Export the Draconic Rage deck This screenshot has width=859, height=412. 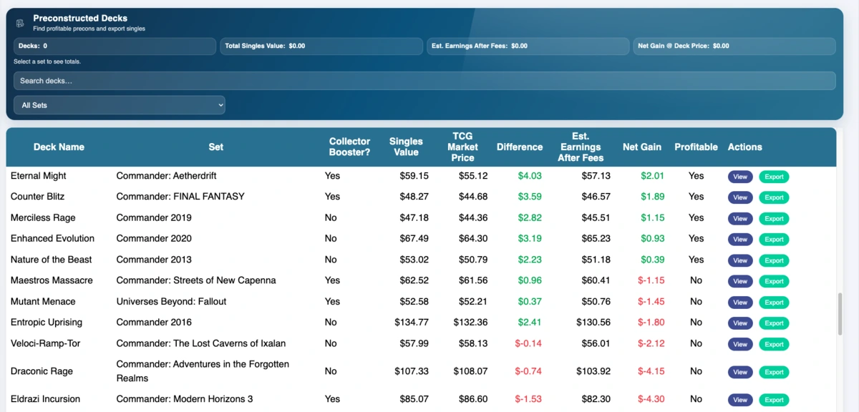[774, 371]
